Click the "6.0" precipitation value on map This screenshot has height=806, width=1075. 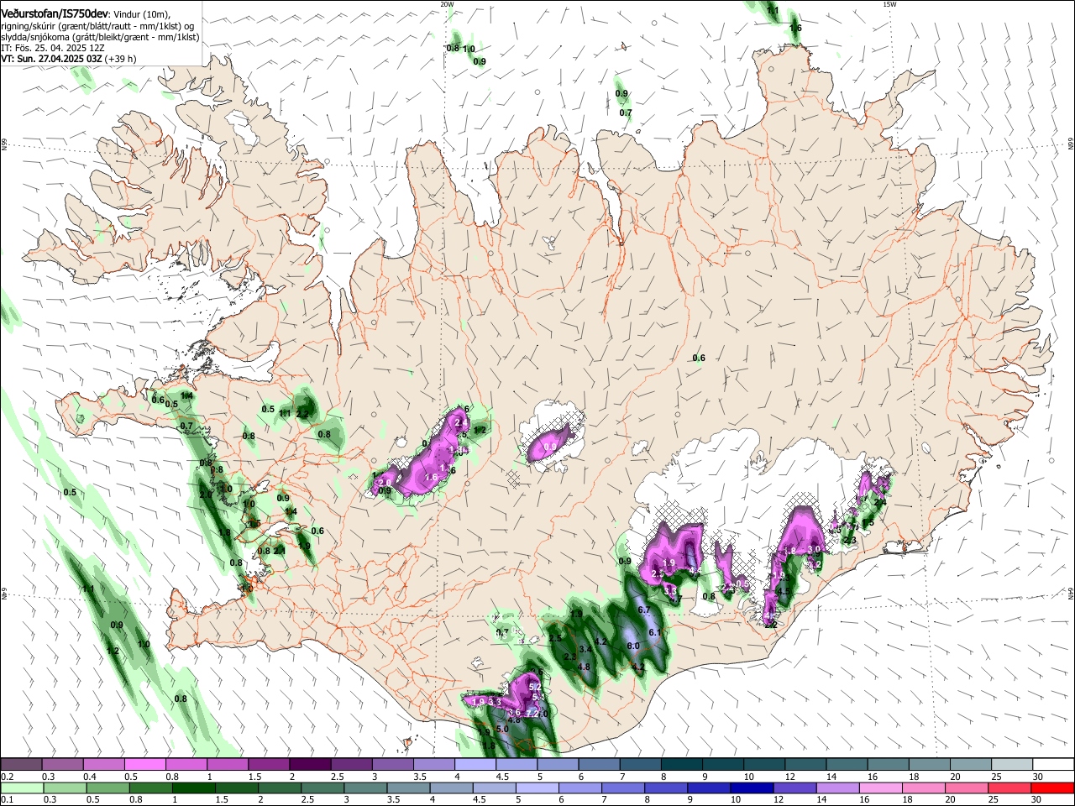click(x=634, y=646)
